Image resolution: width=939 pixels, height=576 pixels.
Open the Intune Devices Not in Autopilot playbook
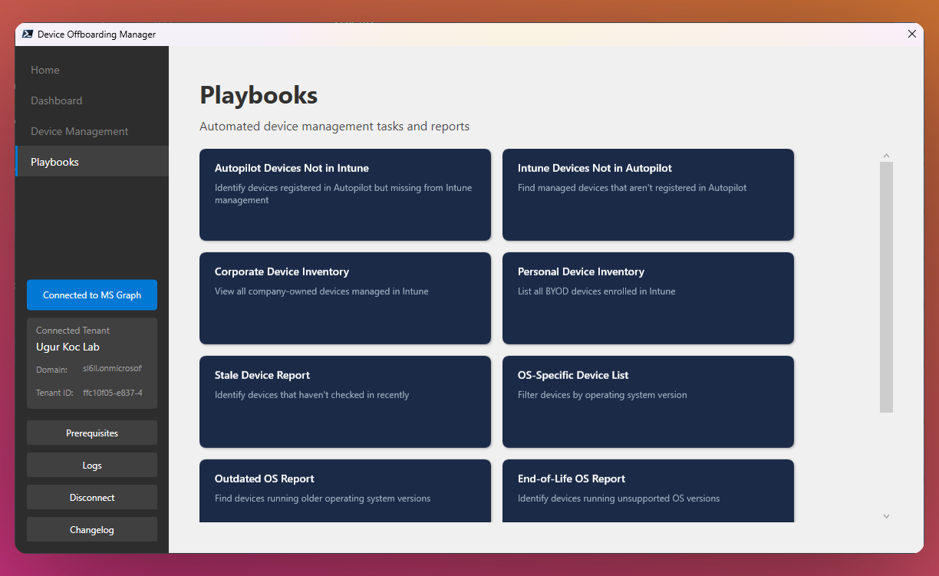648,195
